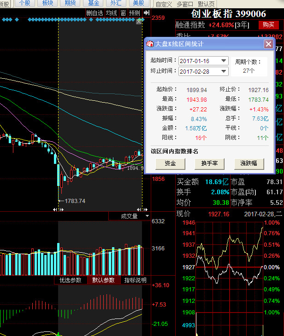Click the 创业板指 399006 title
The width and height of the screenshot is (284, 336).
point(228,14)
